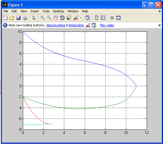Activate the Rotate 3D tool
Screen dimensions: 163x144
point(62,18)
